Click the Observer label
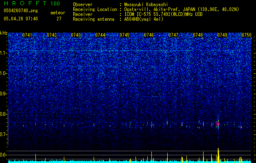256x163 pixels. coord(83,4)
